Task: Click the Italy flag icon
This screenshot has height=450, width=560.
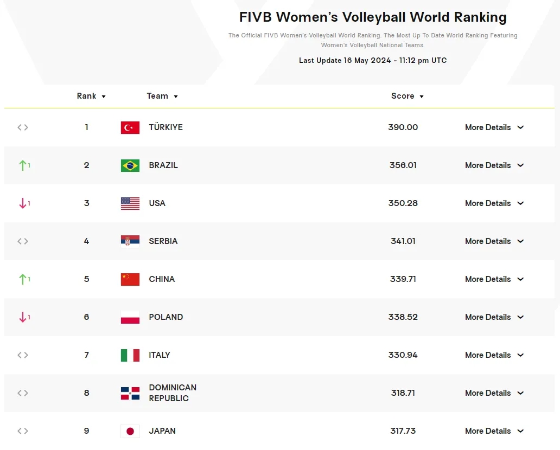Action: click(x=130, y=355)
